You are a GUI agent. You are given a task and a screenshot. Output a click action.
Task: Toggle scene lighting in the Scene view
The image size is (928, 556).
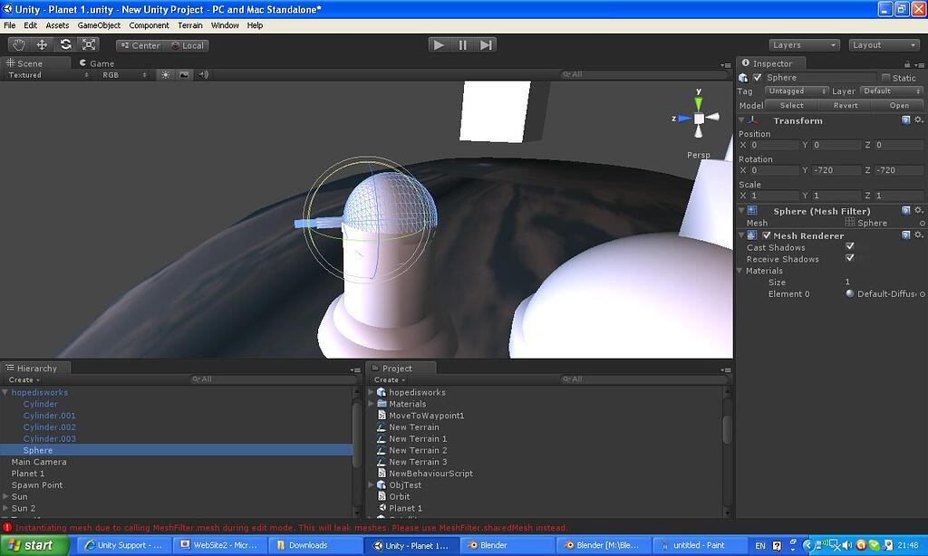[166, 75]
